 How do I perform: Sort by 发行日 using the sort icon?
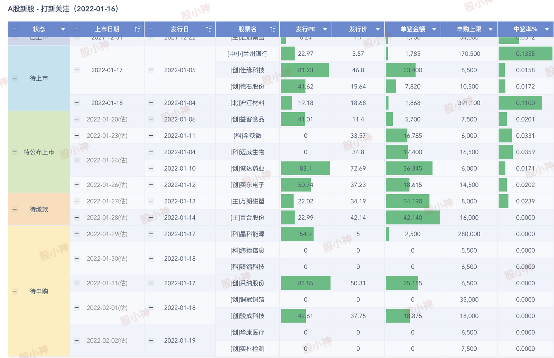click(209, 29)
